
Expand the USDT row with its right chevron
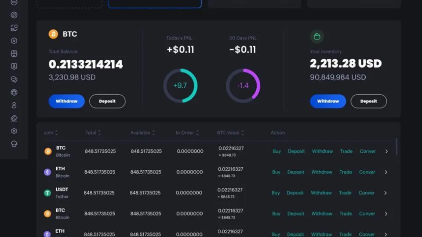(386, 193)
